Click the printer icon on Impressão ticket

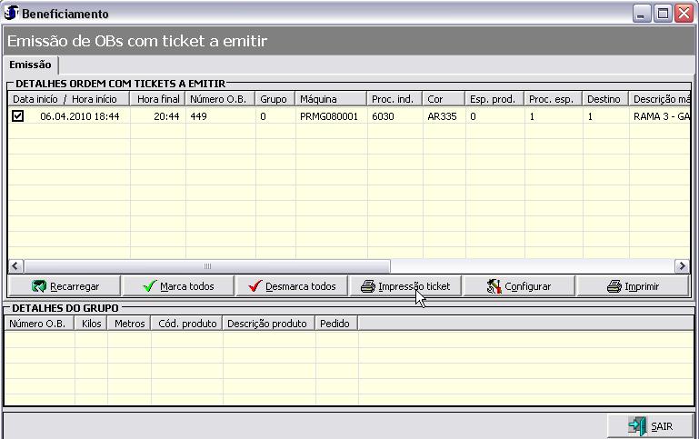point(367,286)
